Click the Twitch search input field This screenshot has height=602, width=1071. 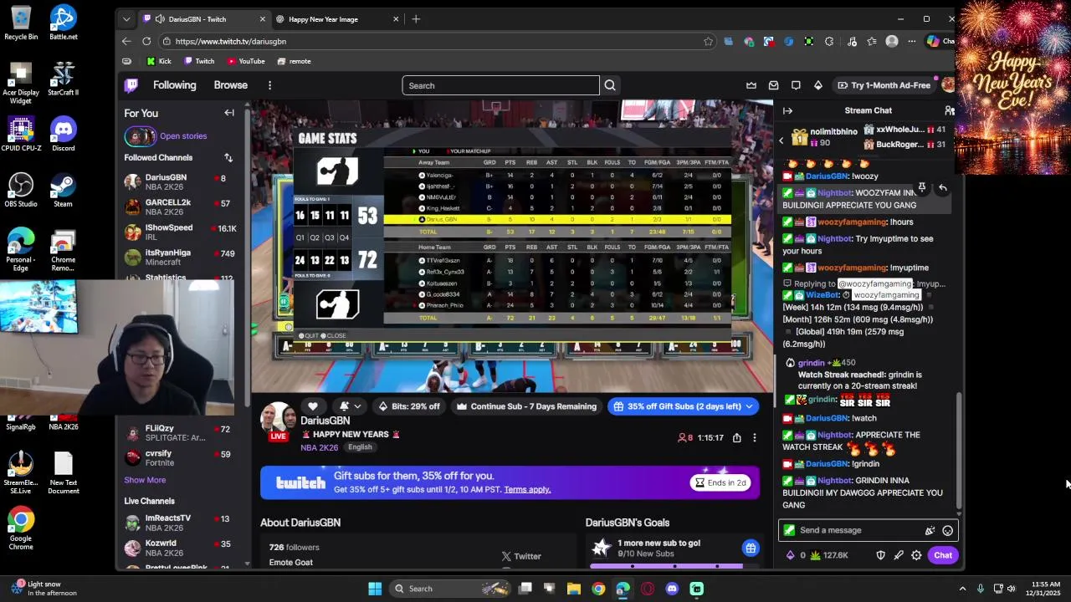click(x=500, y=85)
